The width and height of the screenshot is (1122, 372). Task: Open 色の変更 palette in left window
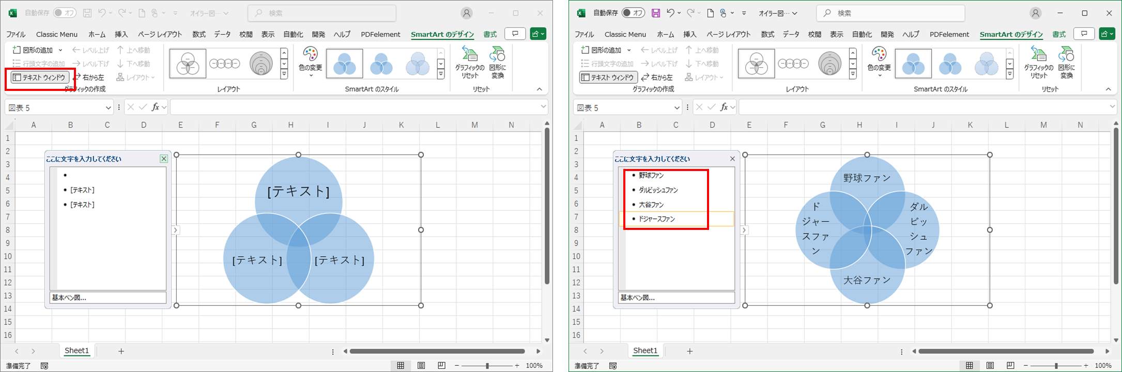[x=311, y=63]
